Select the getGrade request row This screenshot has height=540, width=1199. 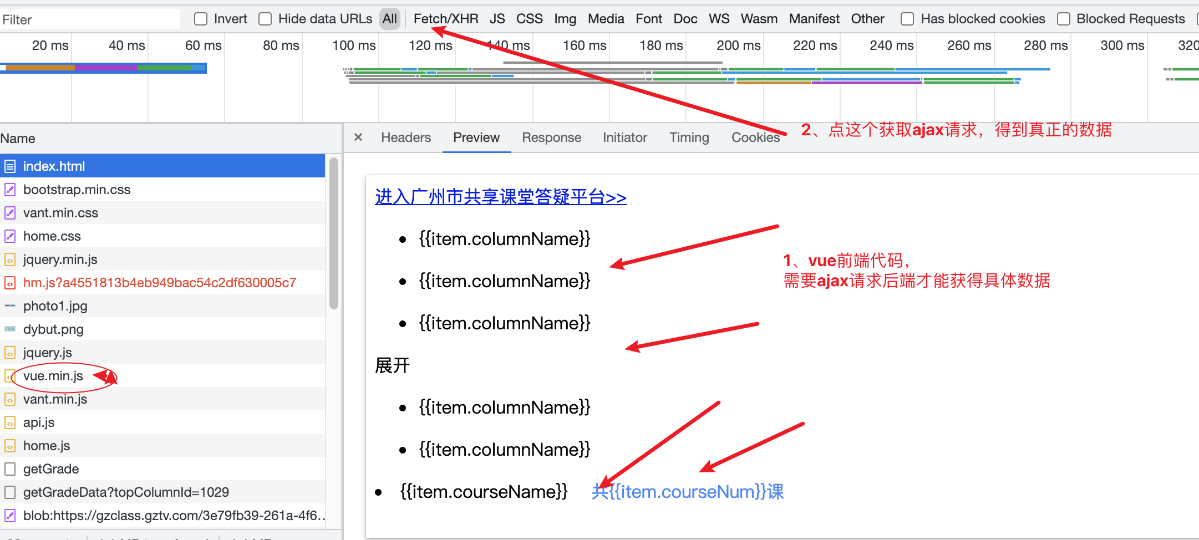pyautogui.click(x=162, y=469)
